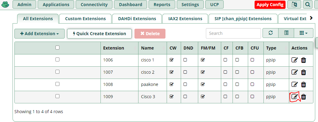Image resolution: width=318 pixels, height=122 pixels.
Task: Show more tabs with right arrow
Action: click(x=311, y=18)
